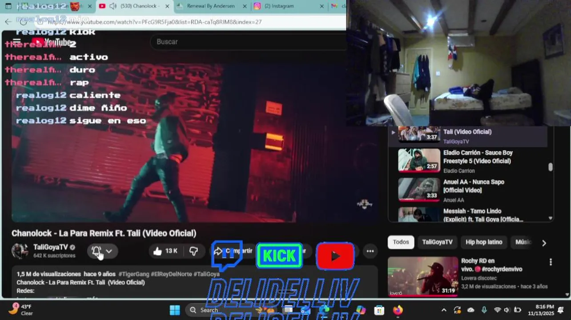Screen dimensions: 571x320
Task: Open Microsoft Store from the taskbar
Action: (x=379, y=310)
